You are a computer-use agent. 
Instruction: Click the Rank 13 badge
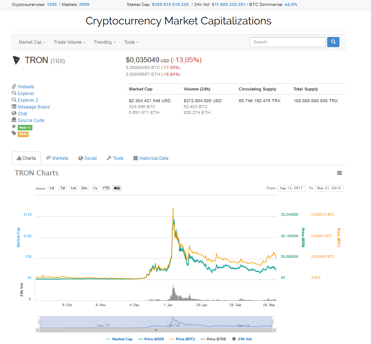tap(25, 127)
